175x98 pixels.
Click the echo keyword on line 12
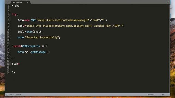pyautogui.click(x=21, y=38)
